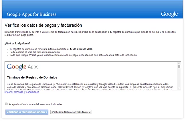Click the date 17 de abril de 2014
Screen dimensions: 186x122
click(x=81, y=49)
